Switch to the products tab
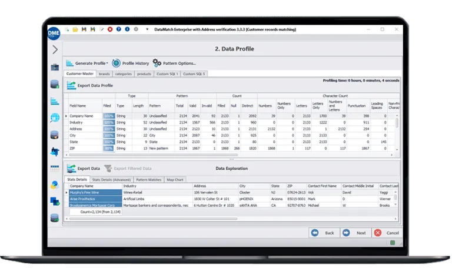 (144, 74)
